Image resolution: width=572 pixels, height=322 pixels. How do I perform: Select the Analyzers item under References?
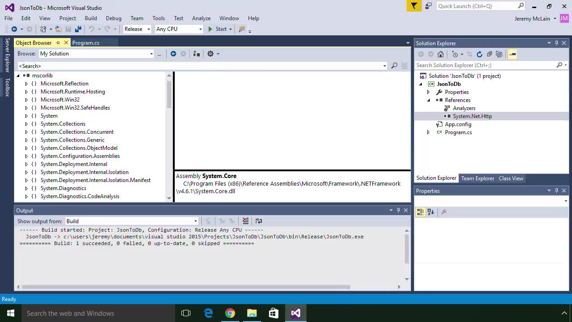pyautogui.click(x=464, y=108)
